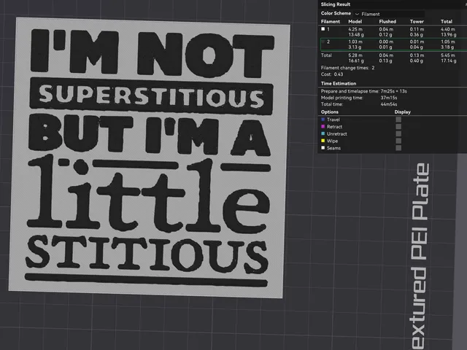
Task: Click the blue Travel color swatch
Action: pyautogui.click(x=323, y=120)
